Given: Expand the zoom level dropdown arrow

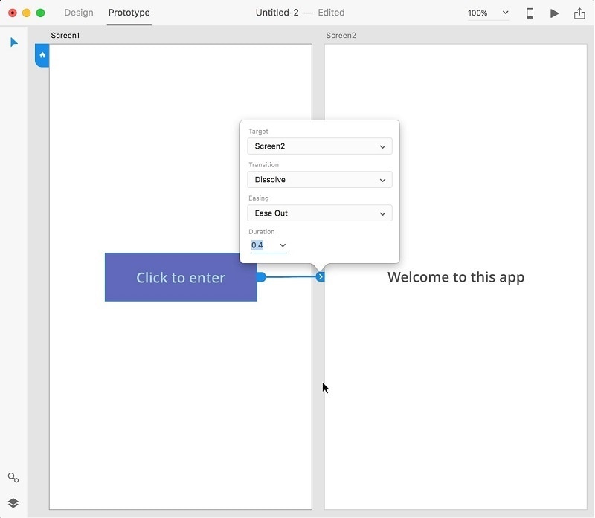Looking at the screenshot, I should [x=505, y=13].
